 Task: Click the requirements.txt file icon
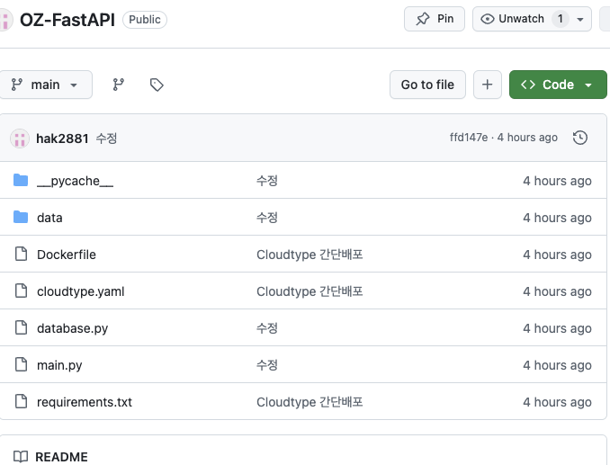21,401
